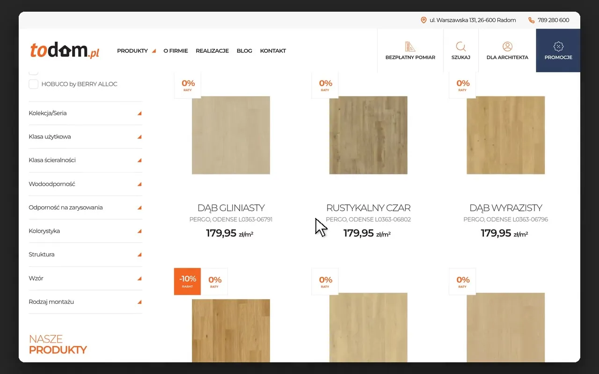Check the HOBUCO by BERRY ALLOC checkbox
599x374 pixels.
click(33, 84)
